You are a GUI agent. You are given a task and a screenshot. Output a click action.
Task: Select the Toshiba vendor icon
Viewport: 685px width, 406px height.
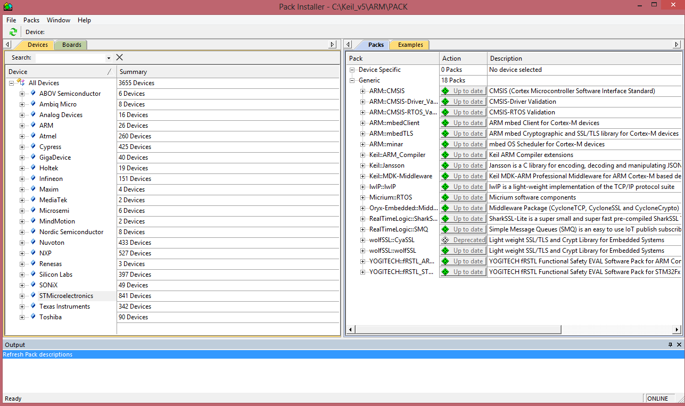point(33,317)
